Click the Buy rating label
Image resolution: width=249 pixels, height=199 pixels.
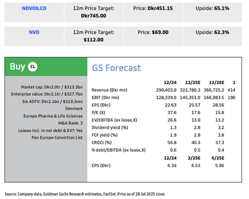[17, 66]
